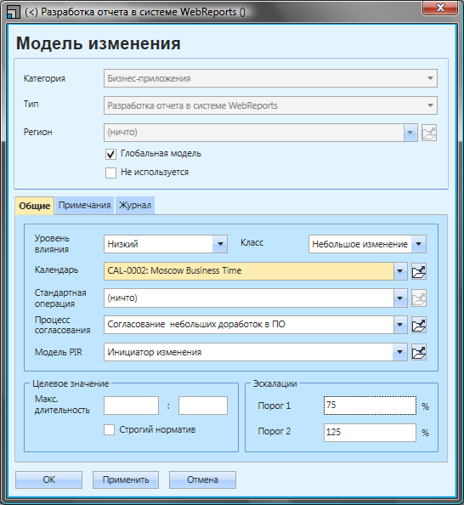The height and width of the screenshot is (505, 464).
Task: Expand the Уровень влияния dropdown
Action: [x=220, y=244]
